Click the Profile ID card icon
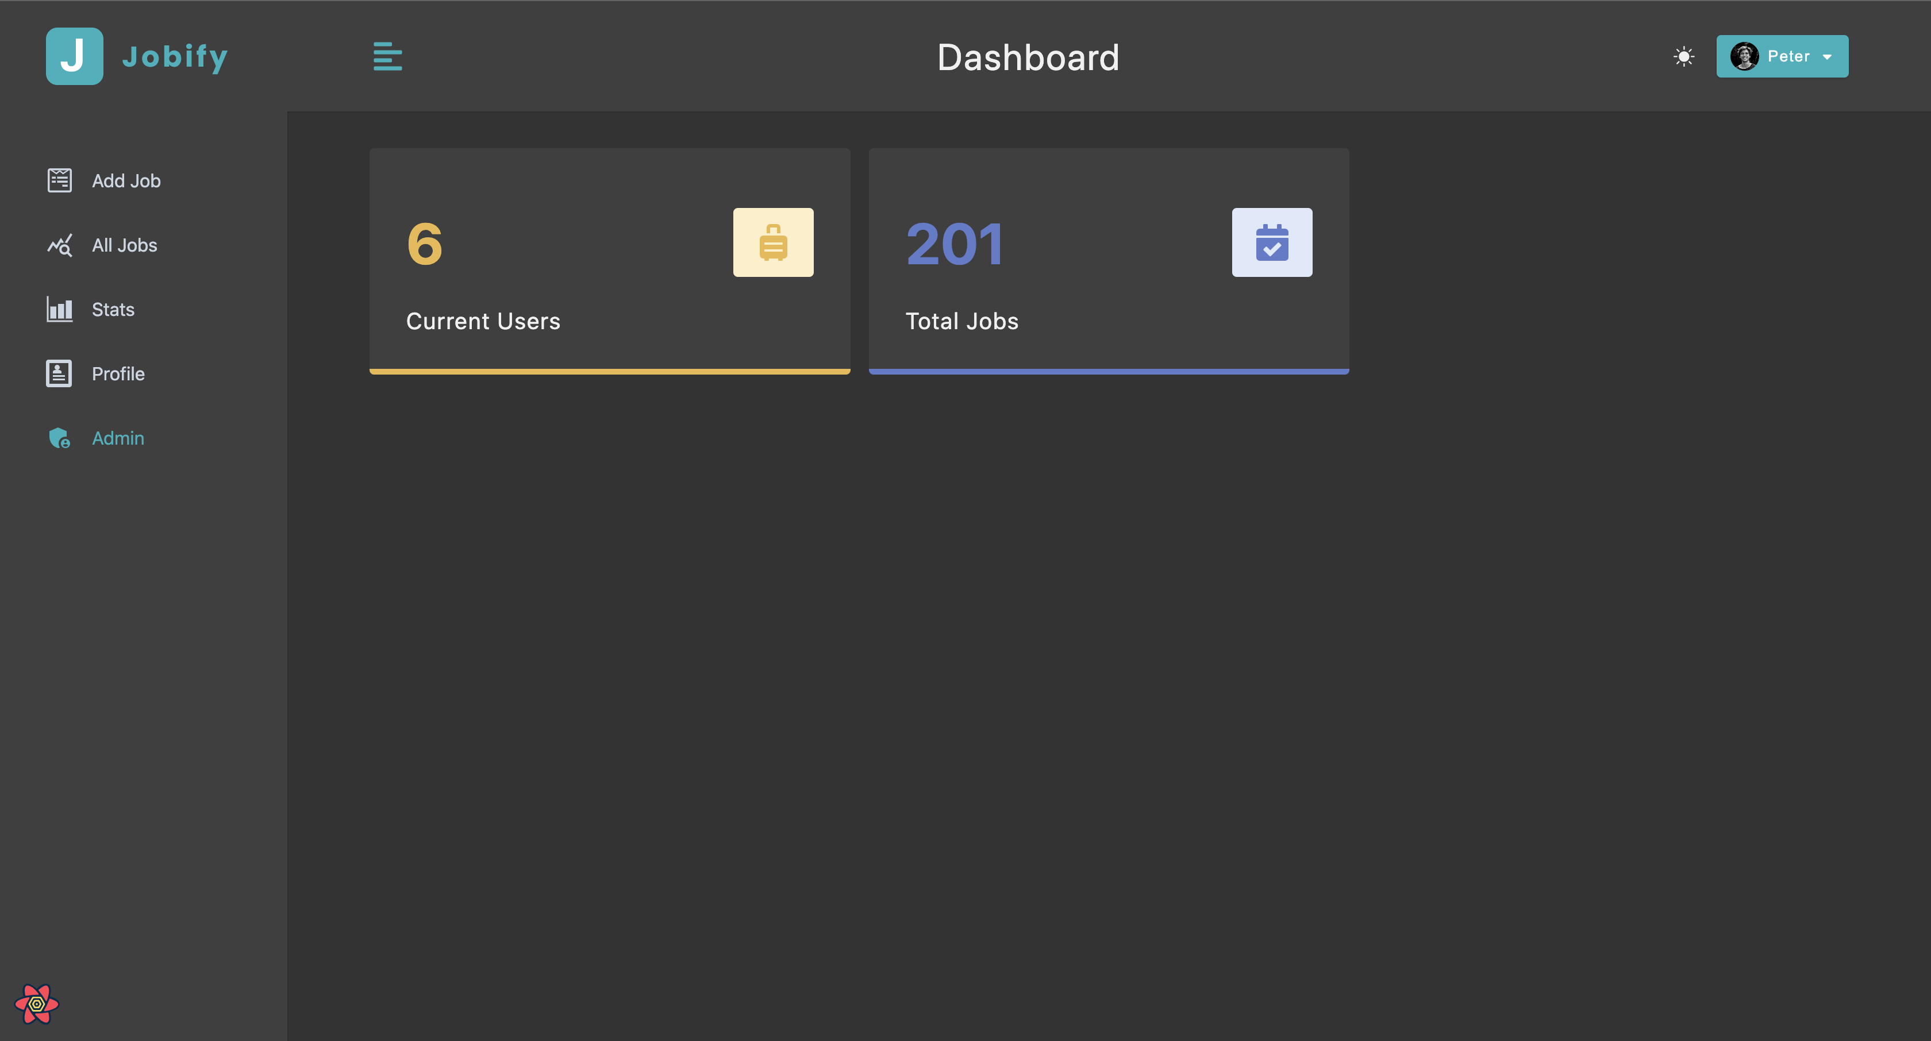 point(59,373)
